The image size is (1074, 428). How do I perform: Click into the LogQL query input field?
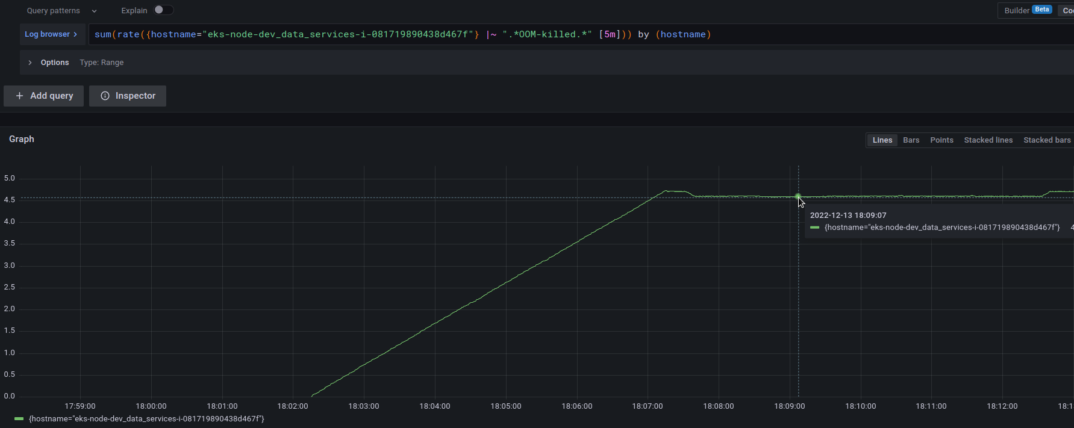(581, 34)
